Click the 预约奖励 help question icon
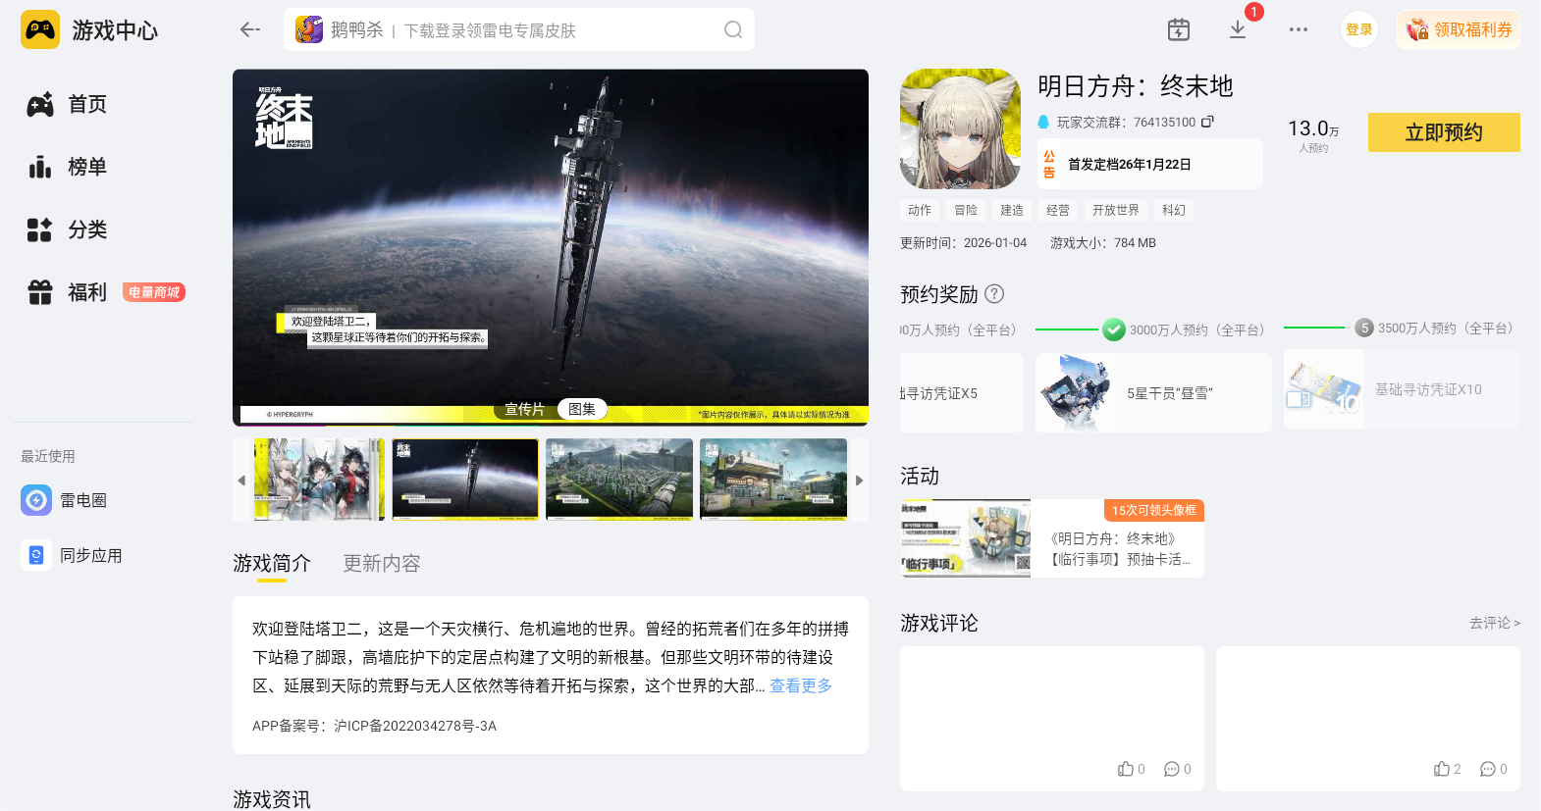This screenshot has height=811, width=1541. click(994, 293)
